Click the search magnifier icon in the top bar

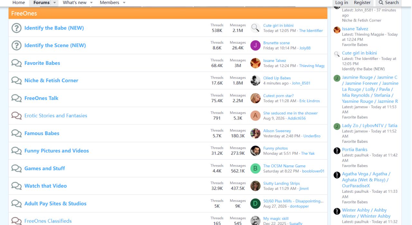pyautogui.click(x=381, y=3)
